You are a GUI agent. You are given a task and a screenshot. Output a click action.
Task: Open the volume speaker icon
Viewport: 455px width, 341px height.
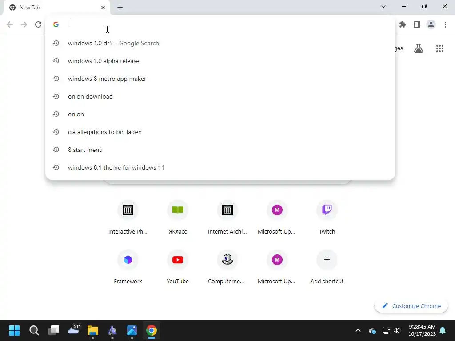tap(397, 330)
